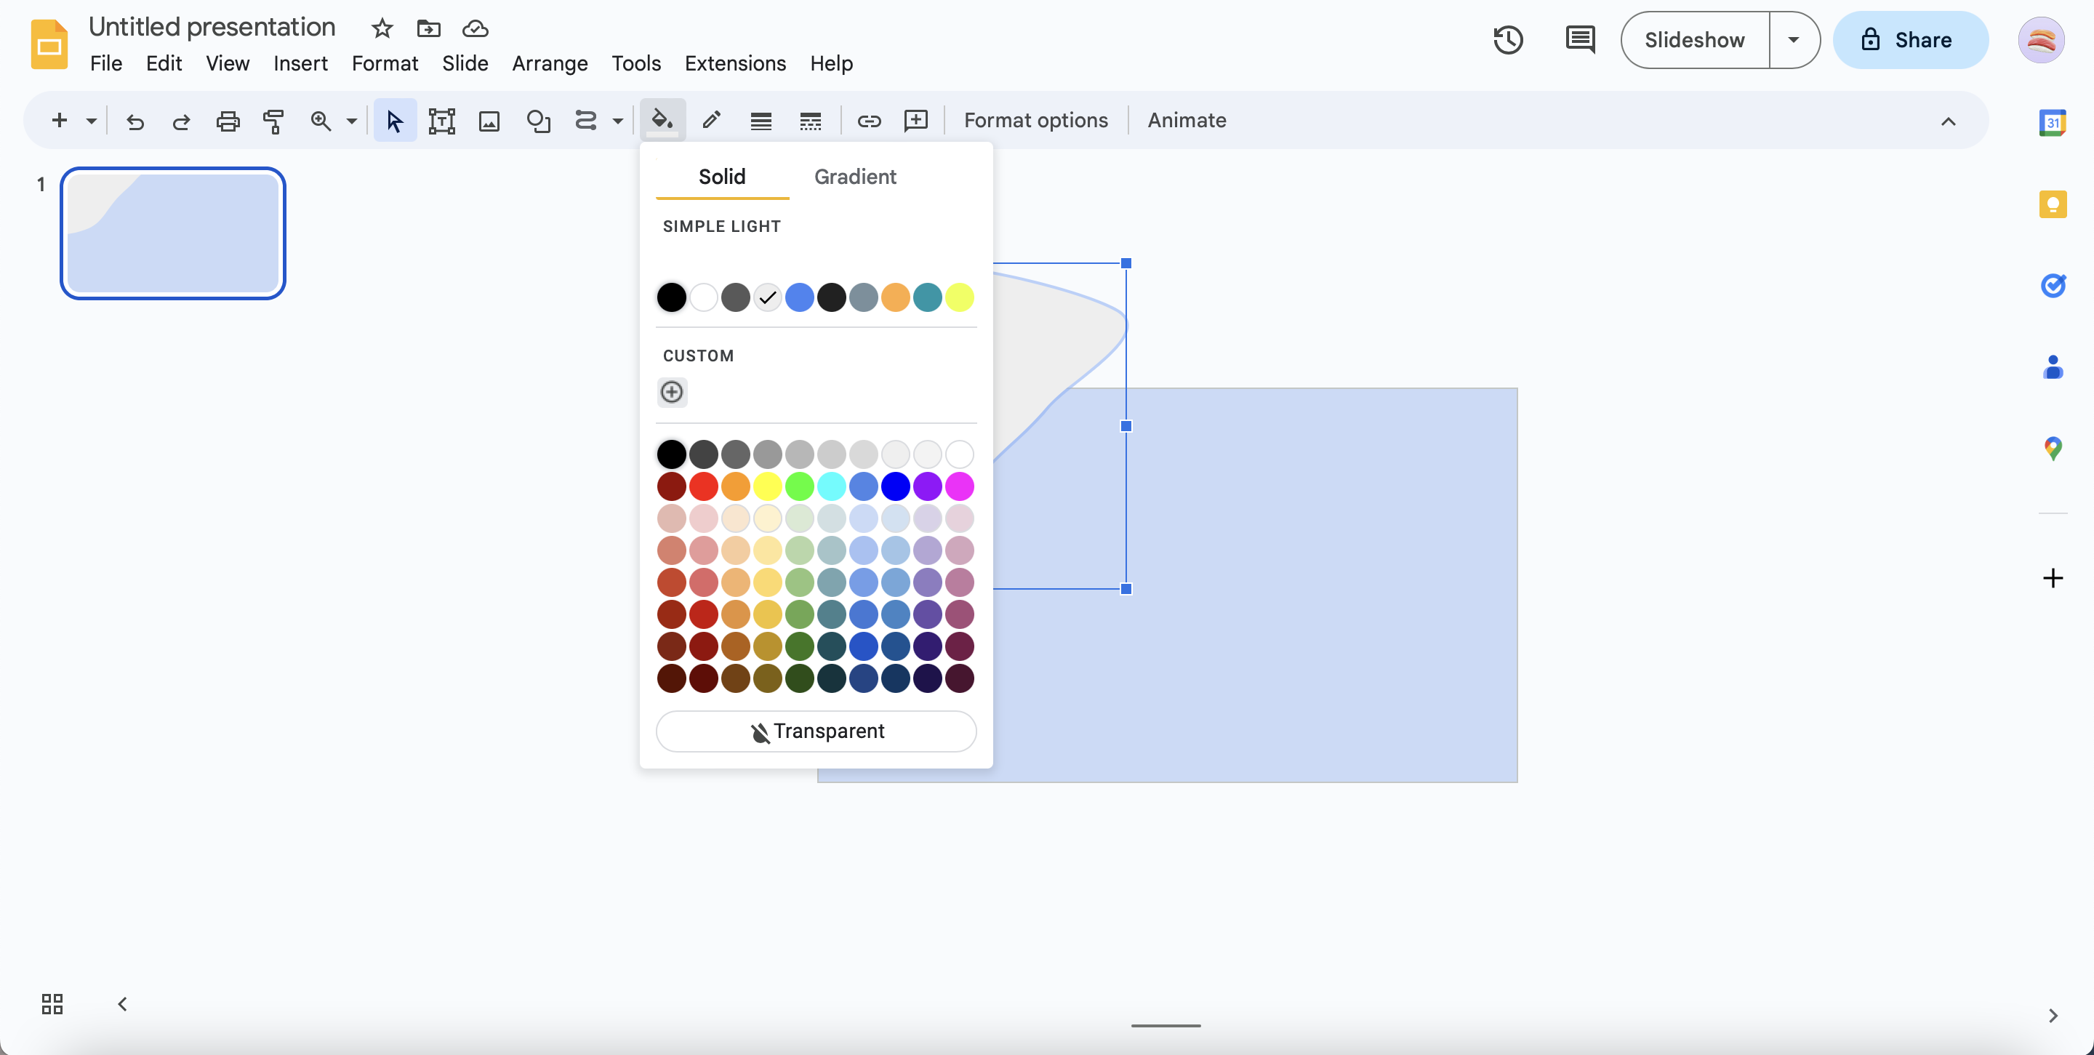
Task: Click the border weight icon
Action: tap(760, 120)
